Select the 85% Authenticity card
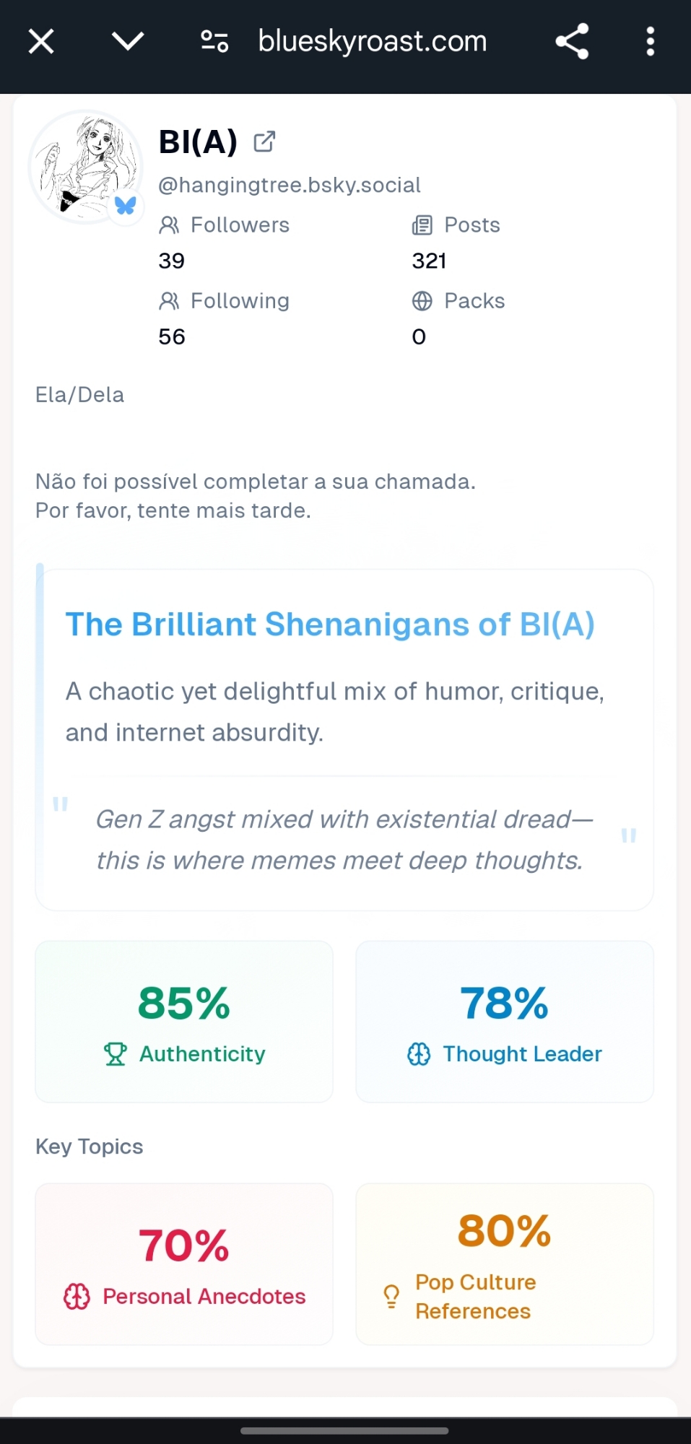 [184, 1021]
